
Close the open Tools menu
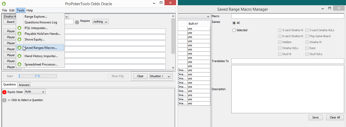pos(21,10)
